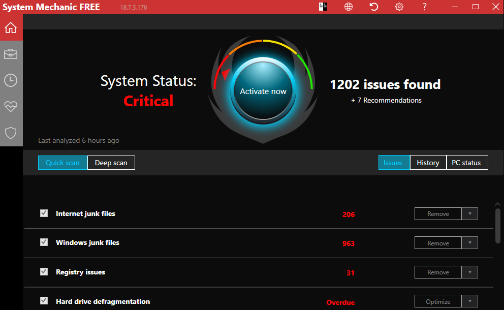This screenshot has width=504, height=310.
Task: Click the '1202 issues found' text
Action: click(386, 84)
